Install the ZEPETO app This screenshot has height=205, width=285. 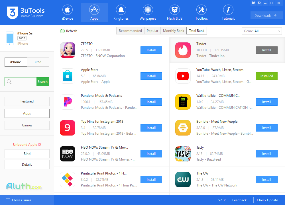point(151,50)
